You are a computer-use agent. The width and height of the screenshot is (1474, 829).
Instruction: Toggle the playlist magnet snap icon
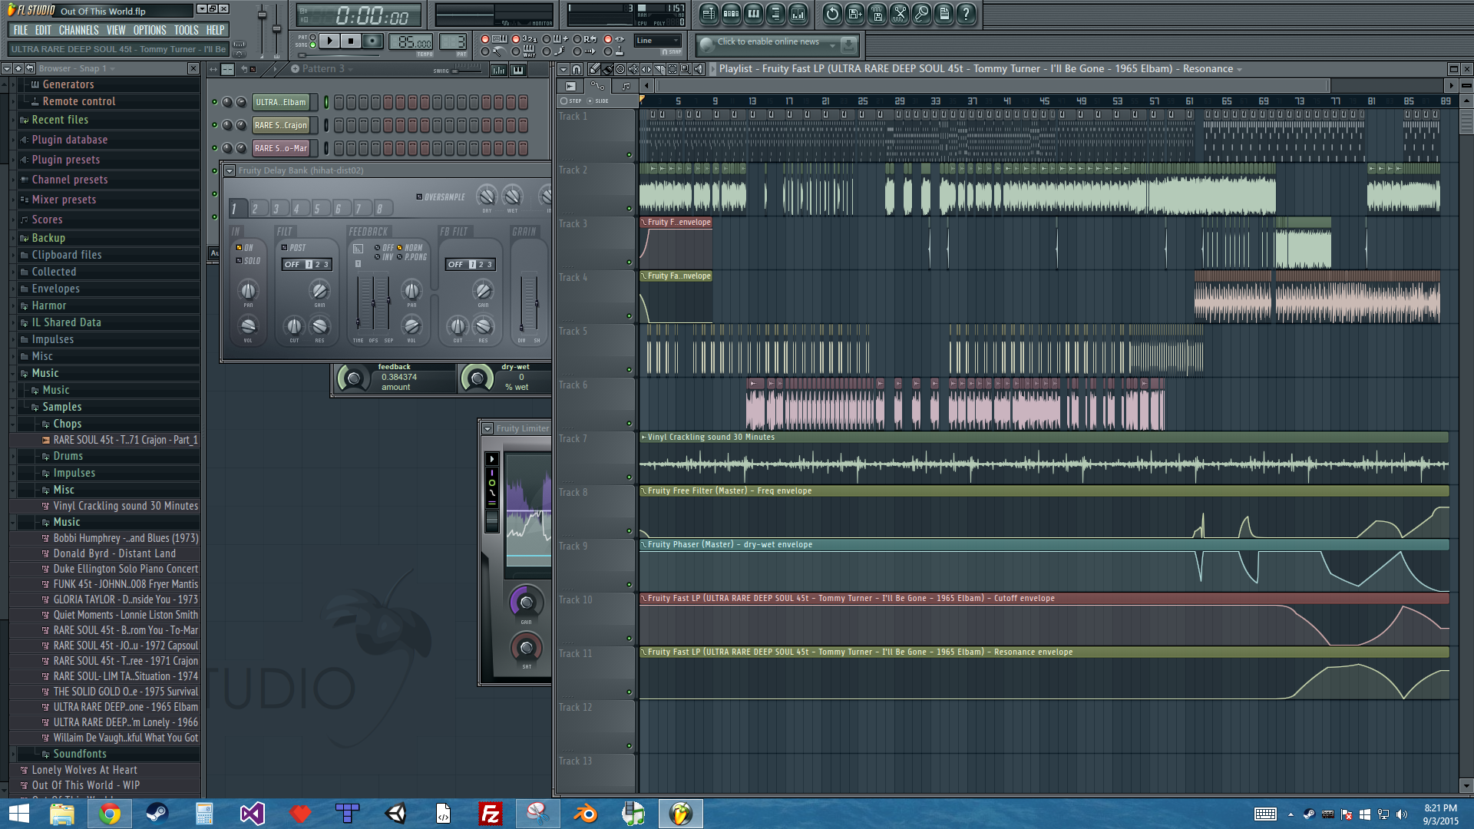click(x=576, y=69)
